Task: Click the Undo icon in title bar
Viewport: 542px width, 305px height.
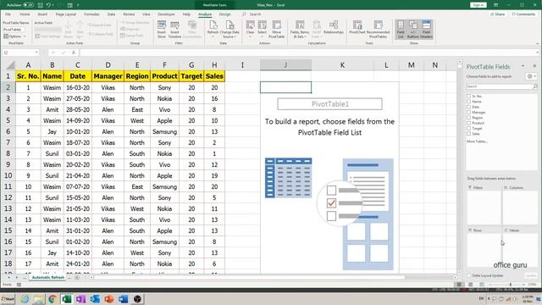Action: pos(49,5)
